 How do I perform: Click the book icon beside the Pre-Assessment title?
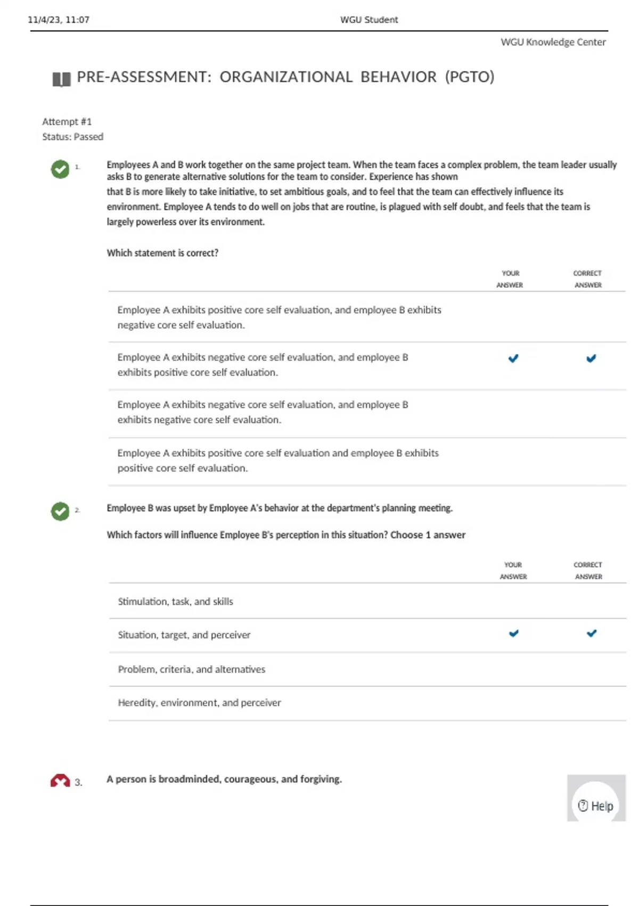click(61, 79)
